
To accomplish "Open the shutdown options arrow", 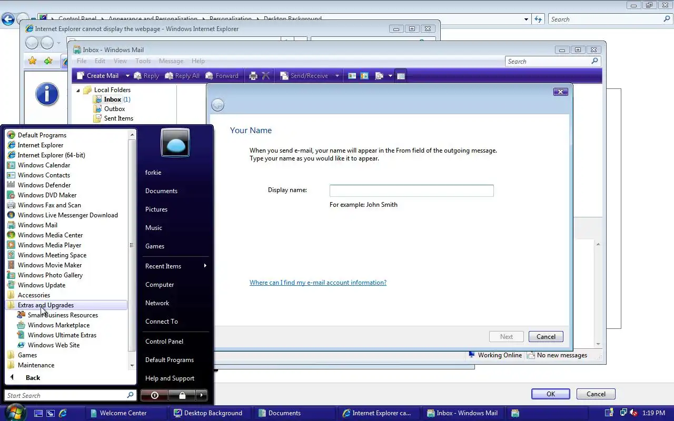I will tap(202, 395).
